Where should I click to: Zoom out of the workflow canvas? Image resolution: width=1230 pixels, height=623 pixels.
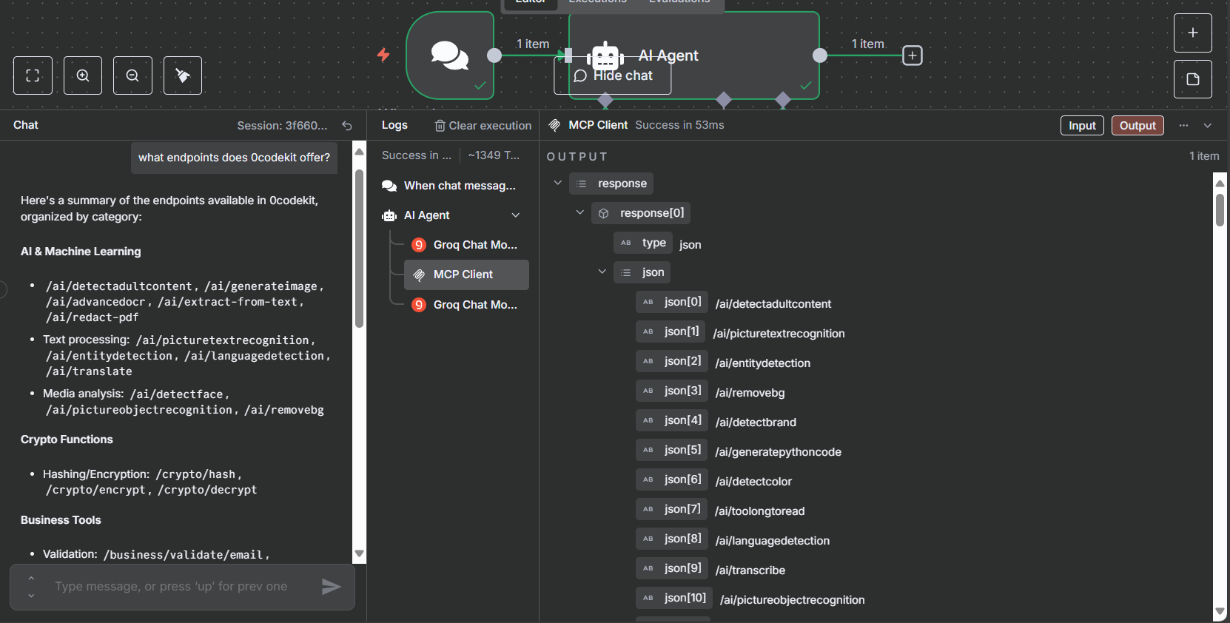click(132, 75)
